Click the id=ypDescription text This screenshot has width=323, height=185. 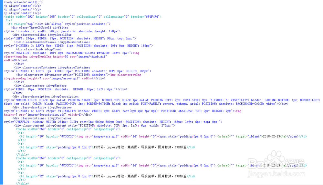coord(65,97)
